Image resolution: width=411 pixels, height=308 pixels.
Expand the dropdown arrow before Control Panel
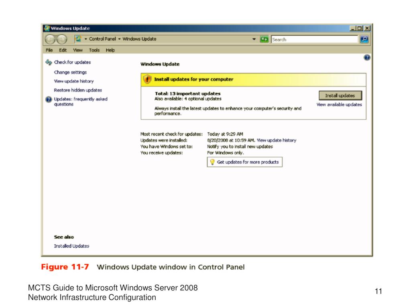[x=85, y=39]
